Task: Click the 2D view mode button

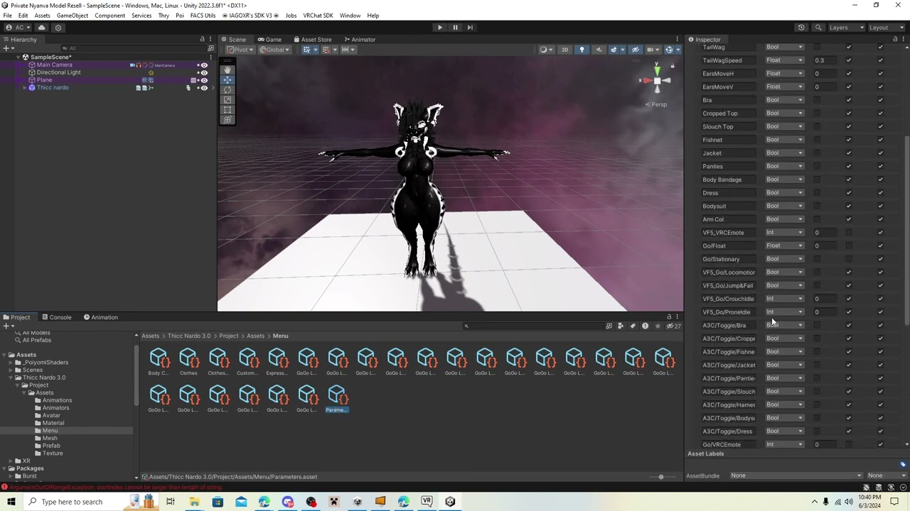Action: 564,50
